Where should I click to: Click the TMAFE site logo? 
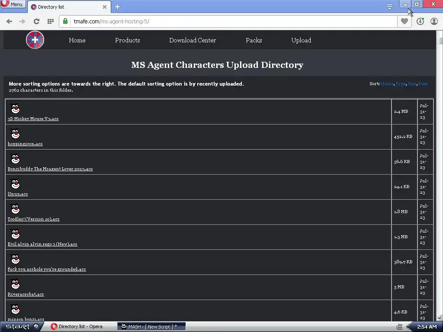pyautogui.click(x=35, y=40)
